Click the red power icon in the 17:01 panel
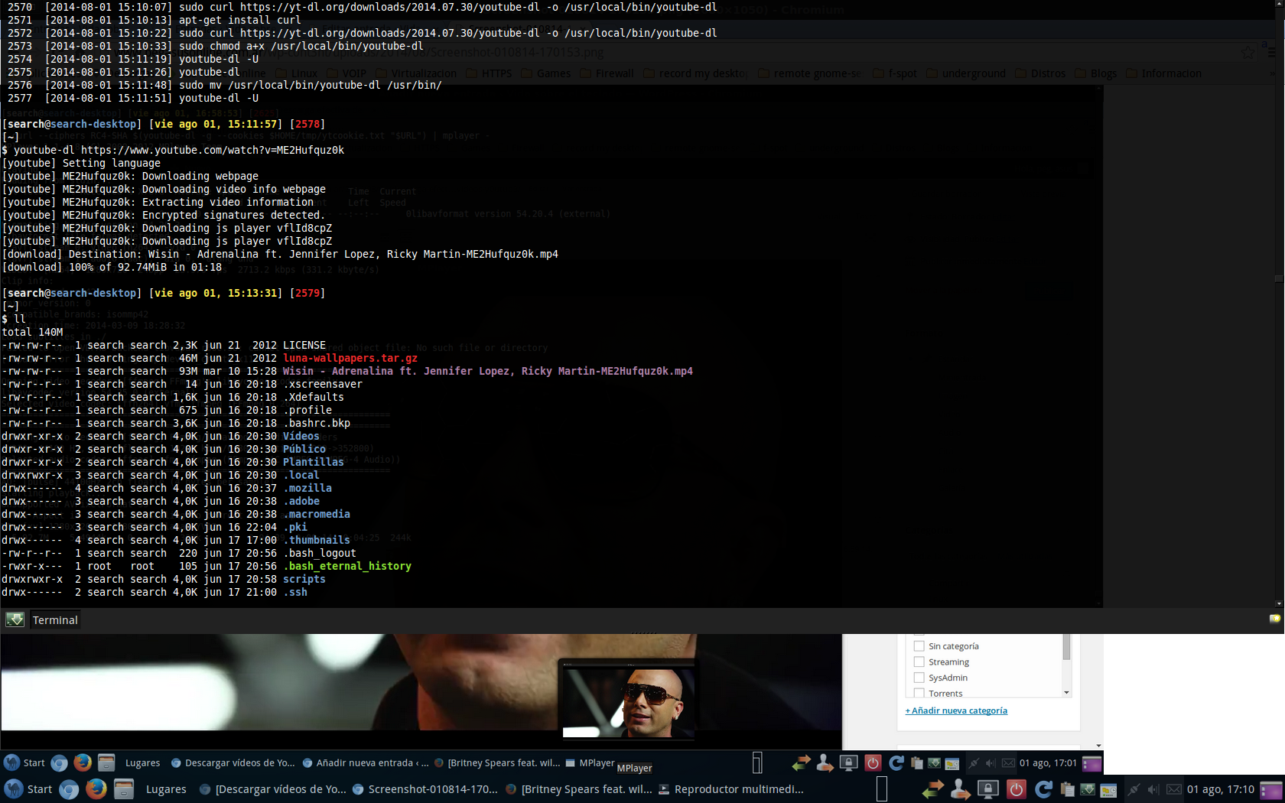 pyautogui.click(x=873, y=762)
